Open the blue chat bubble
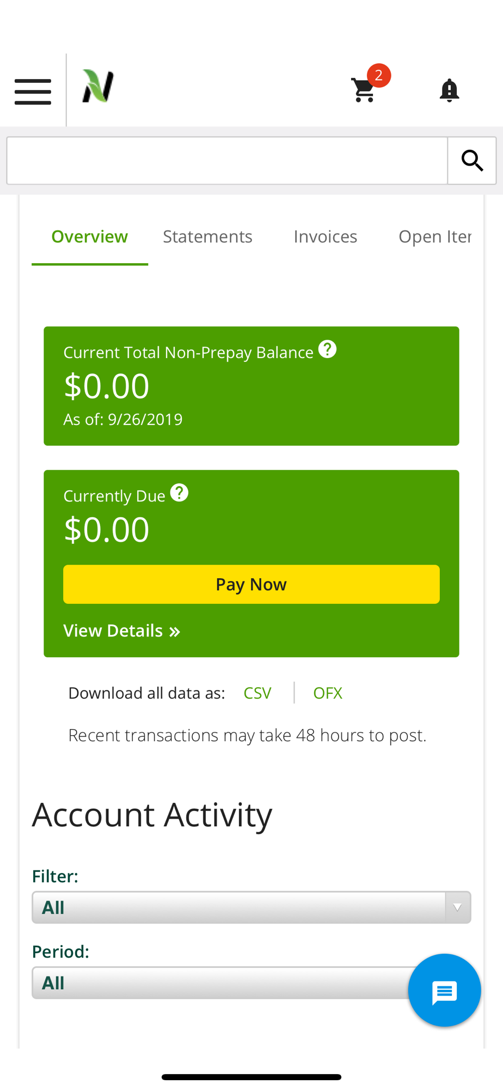The height and width of the screenshot is (1090, 503). (444, 990)
